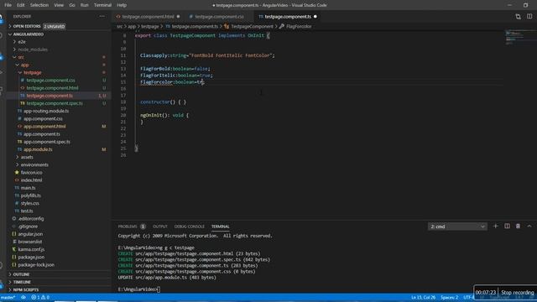Open the Selection menu

pyautogui.click(x=39, y=5)
